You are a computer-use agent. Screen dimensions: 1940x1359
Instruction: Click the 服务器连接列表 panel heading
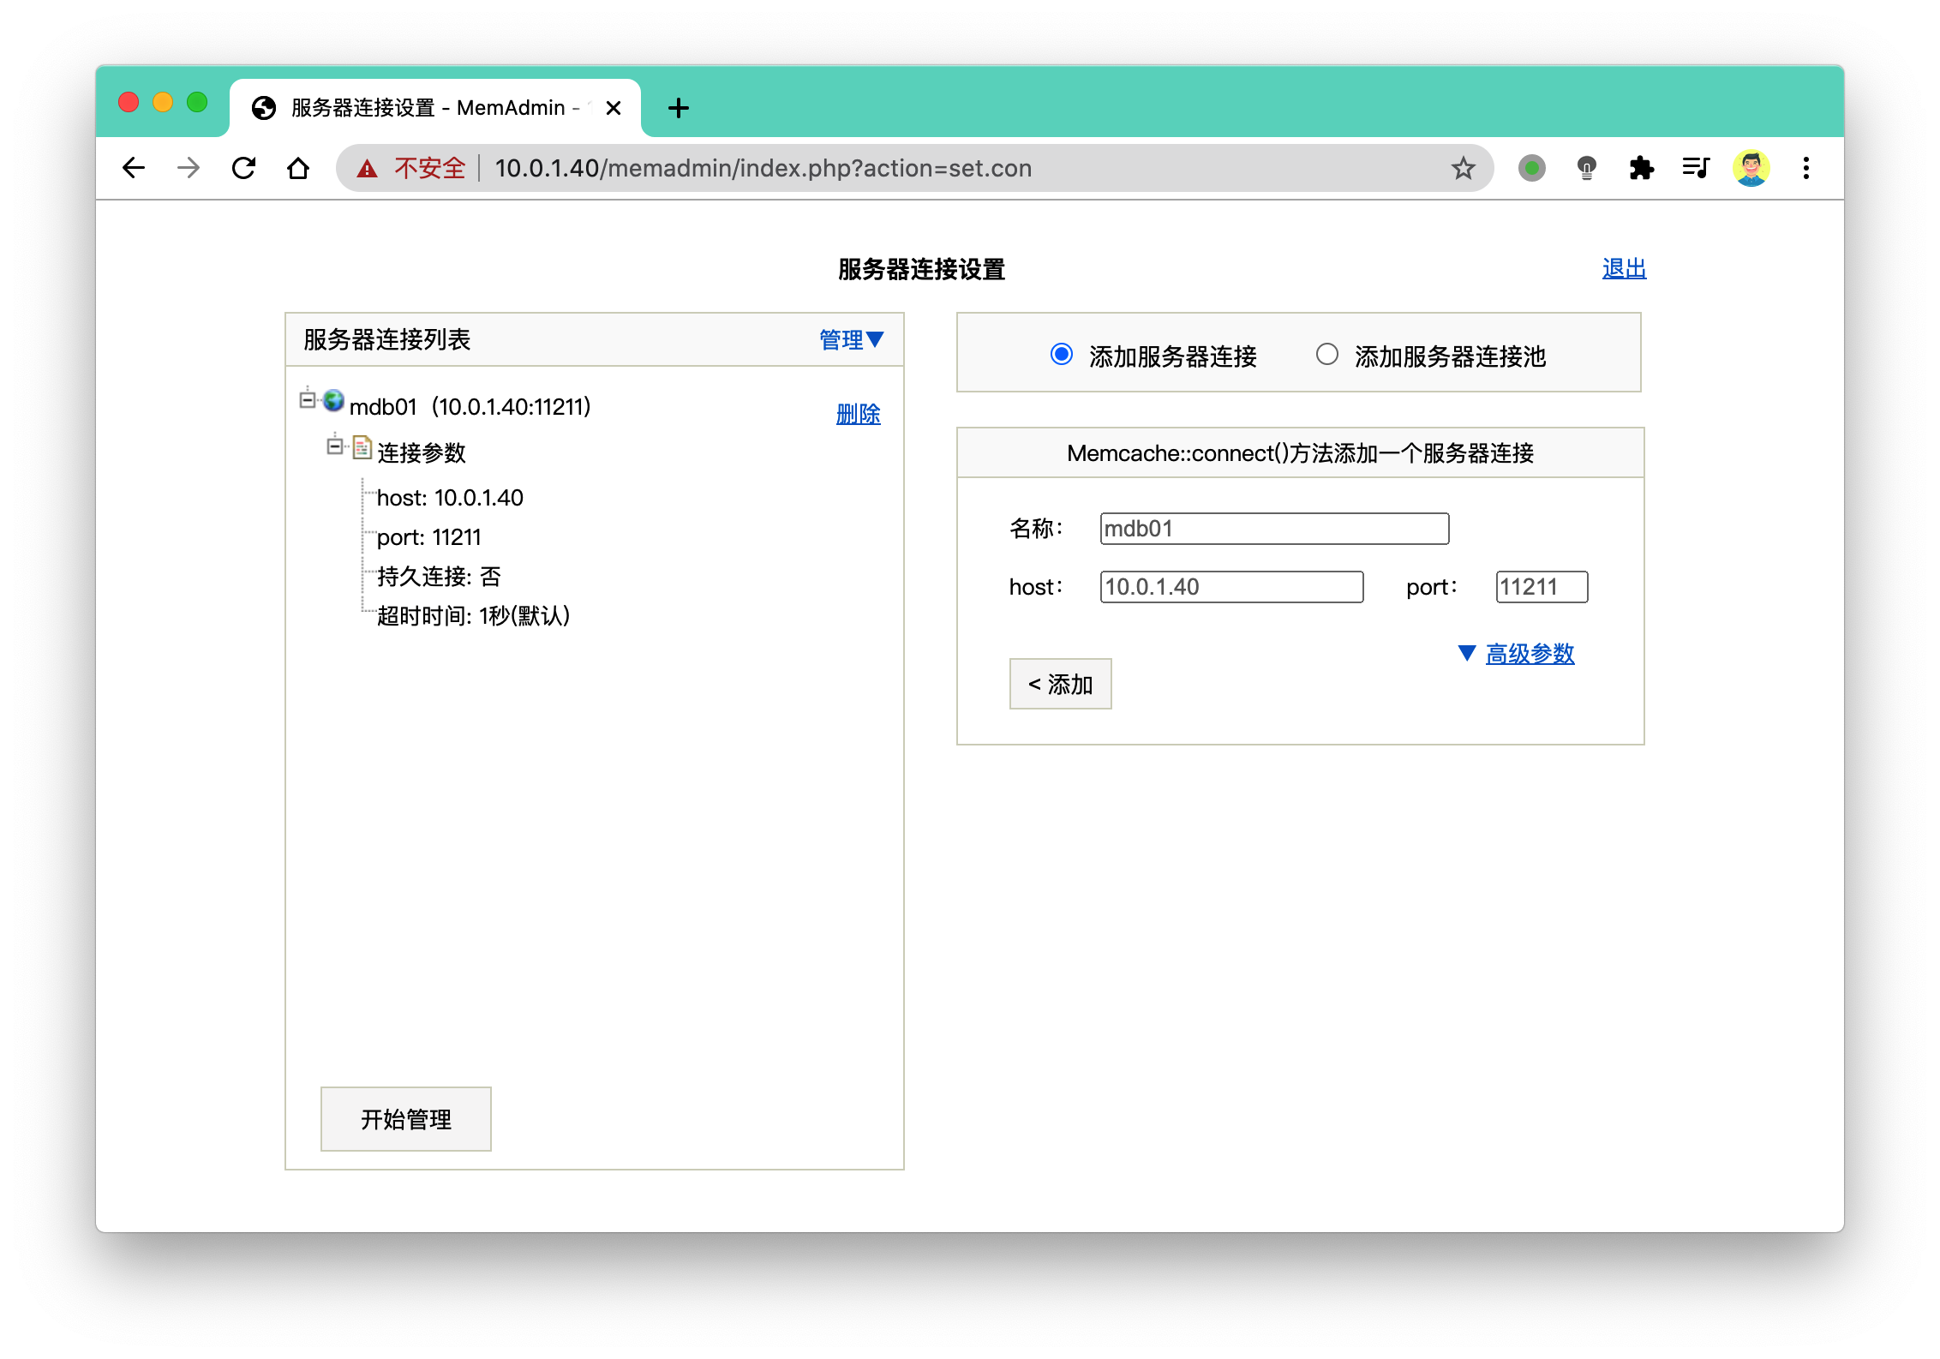pos(387,339)
